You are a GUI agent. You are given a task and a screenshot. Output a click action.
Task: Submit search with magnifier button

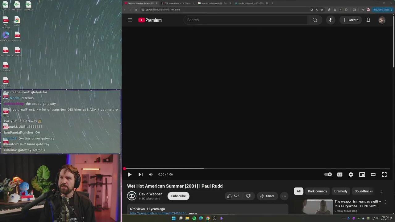point(315,20)
